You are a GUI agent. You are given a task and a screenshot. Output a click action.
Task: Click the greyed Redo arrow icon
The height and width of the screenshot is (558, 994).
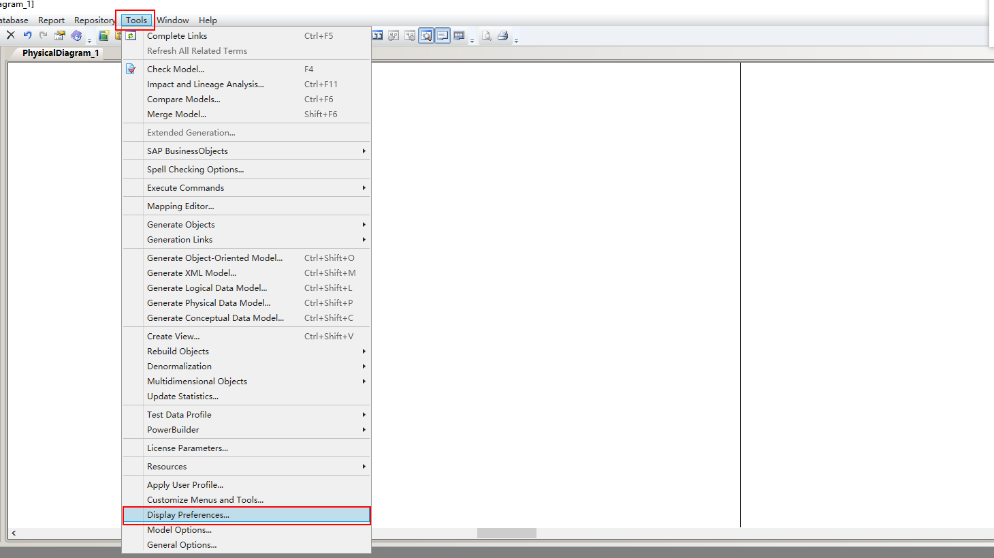tap(44, 35)
